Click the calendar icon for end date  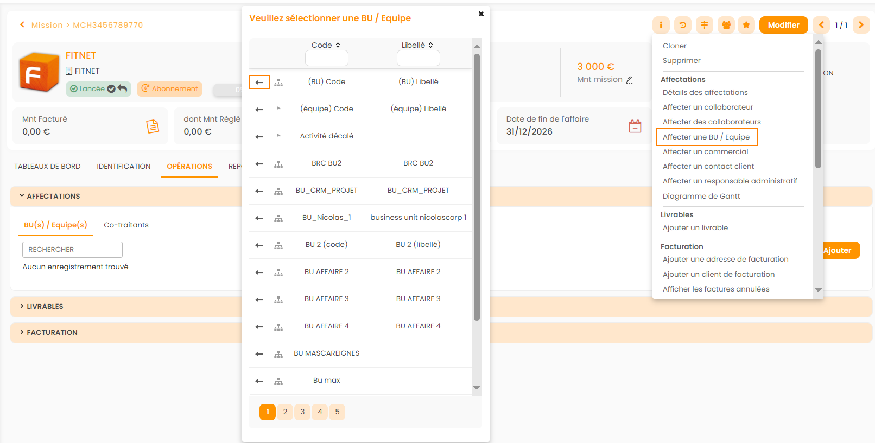635,126
